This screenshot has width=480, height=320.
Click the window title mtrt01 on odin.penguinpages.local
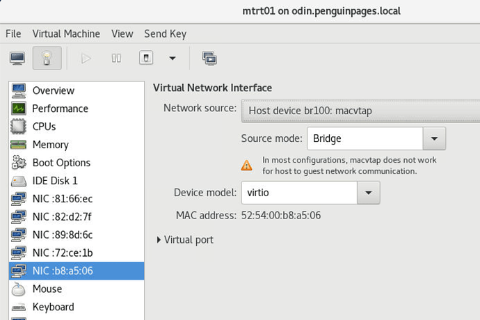pyautogui.click(x=321, y=11)
